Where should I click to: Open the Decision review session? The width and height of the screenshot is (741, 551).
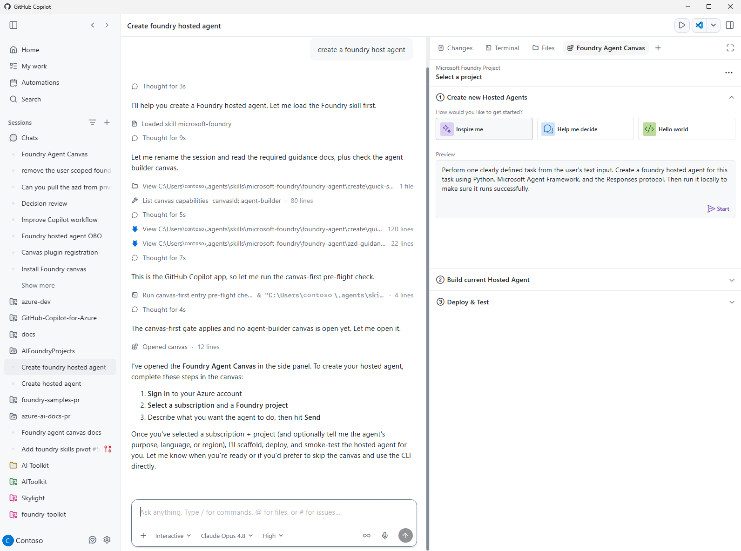point(44,203)
